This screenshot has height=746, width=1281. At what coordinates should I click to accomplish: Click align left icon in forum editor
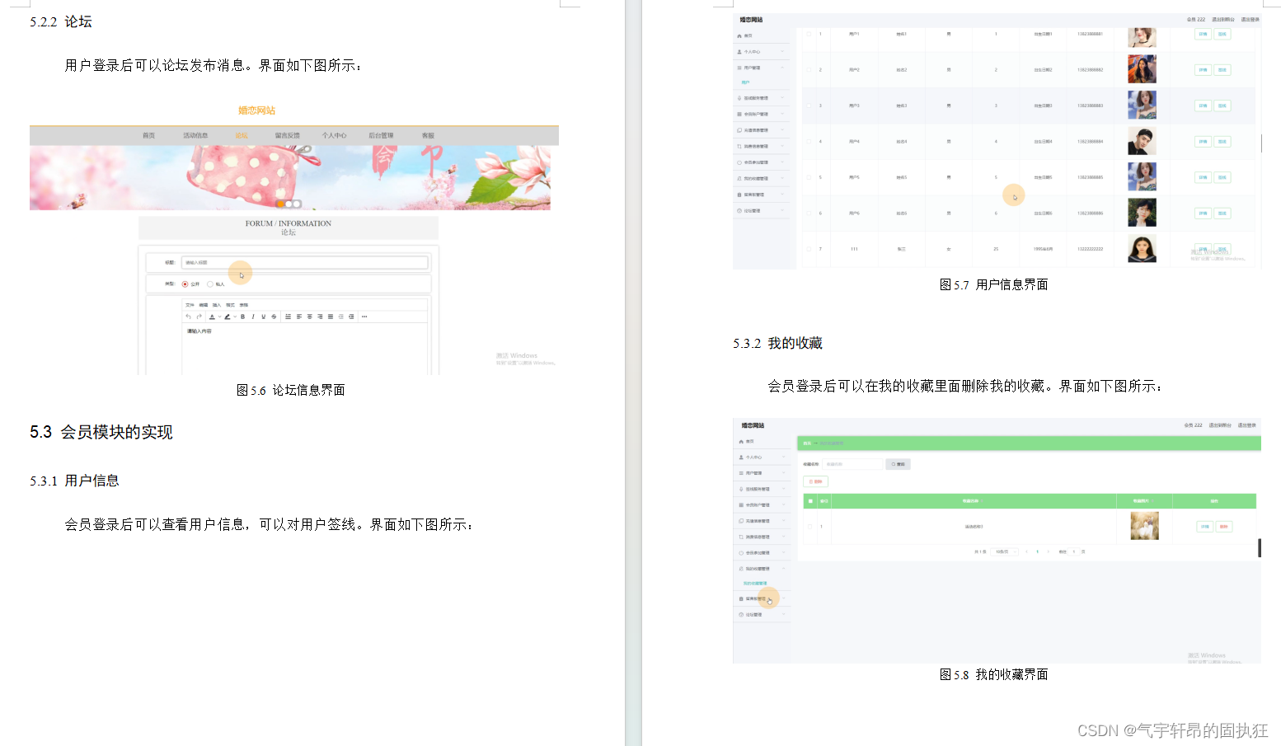[x=298, y=317]
